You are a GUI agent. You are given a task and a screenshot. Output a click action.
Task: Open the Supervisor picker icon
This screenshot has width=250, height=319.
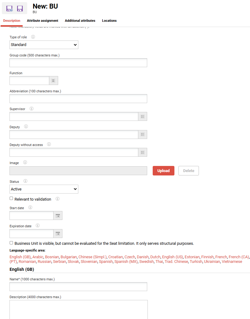click(x=142, y=117)
